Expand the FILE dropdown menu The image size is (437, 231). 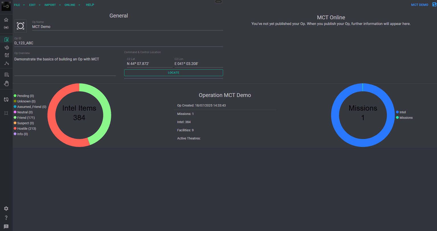point(19,5)
